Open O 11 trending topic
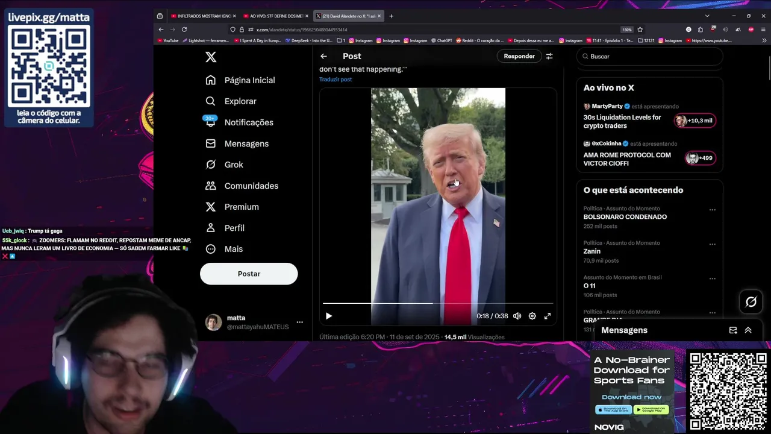 pos(589,286)
